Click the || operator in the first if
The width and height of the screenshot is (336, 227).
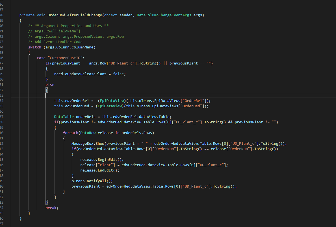[165, 63]
